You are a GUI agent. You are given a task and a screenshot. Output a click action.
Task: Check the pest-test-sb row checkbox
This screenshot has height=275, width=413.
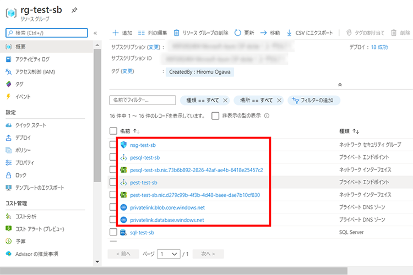(113, 182)
